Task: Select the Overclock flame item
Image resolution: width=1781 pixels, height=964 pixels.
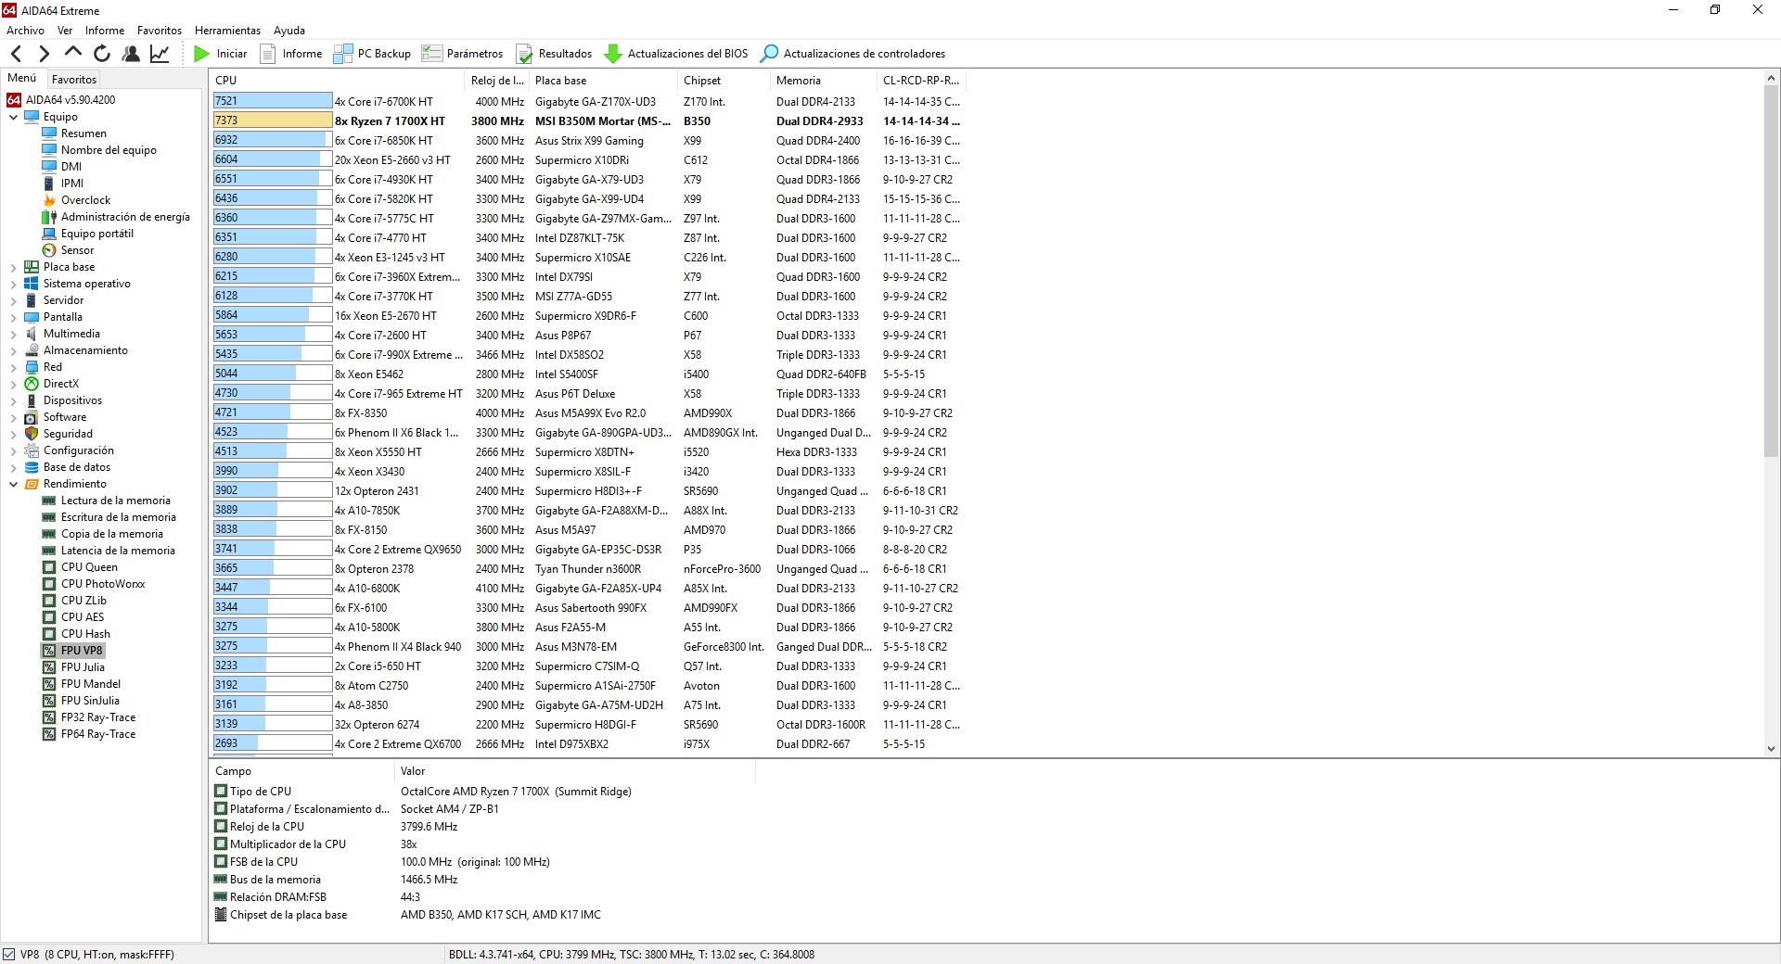Action: click(76, 200)
